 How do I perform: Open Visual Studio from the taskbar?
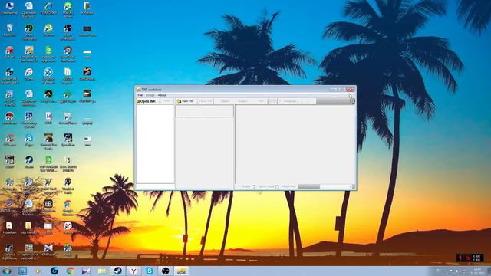click(x=86, y=271)
